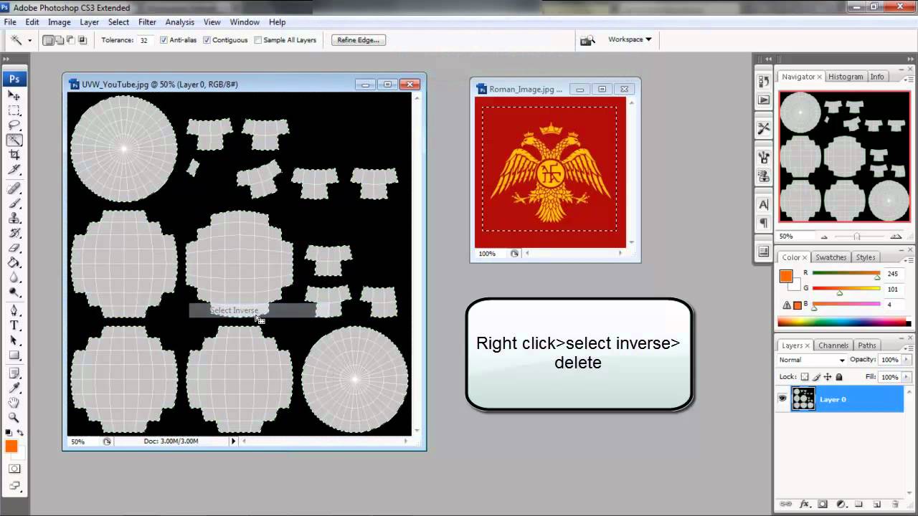Select the Magic Wand tool
The height and width of the screenshot is (516, 918).
point(14,140)
